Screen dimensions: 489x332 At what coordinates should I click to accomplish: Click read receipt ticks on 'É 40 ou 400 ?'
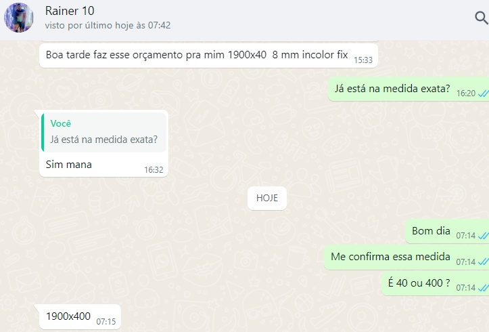tap(484, 288)
